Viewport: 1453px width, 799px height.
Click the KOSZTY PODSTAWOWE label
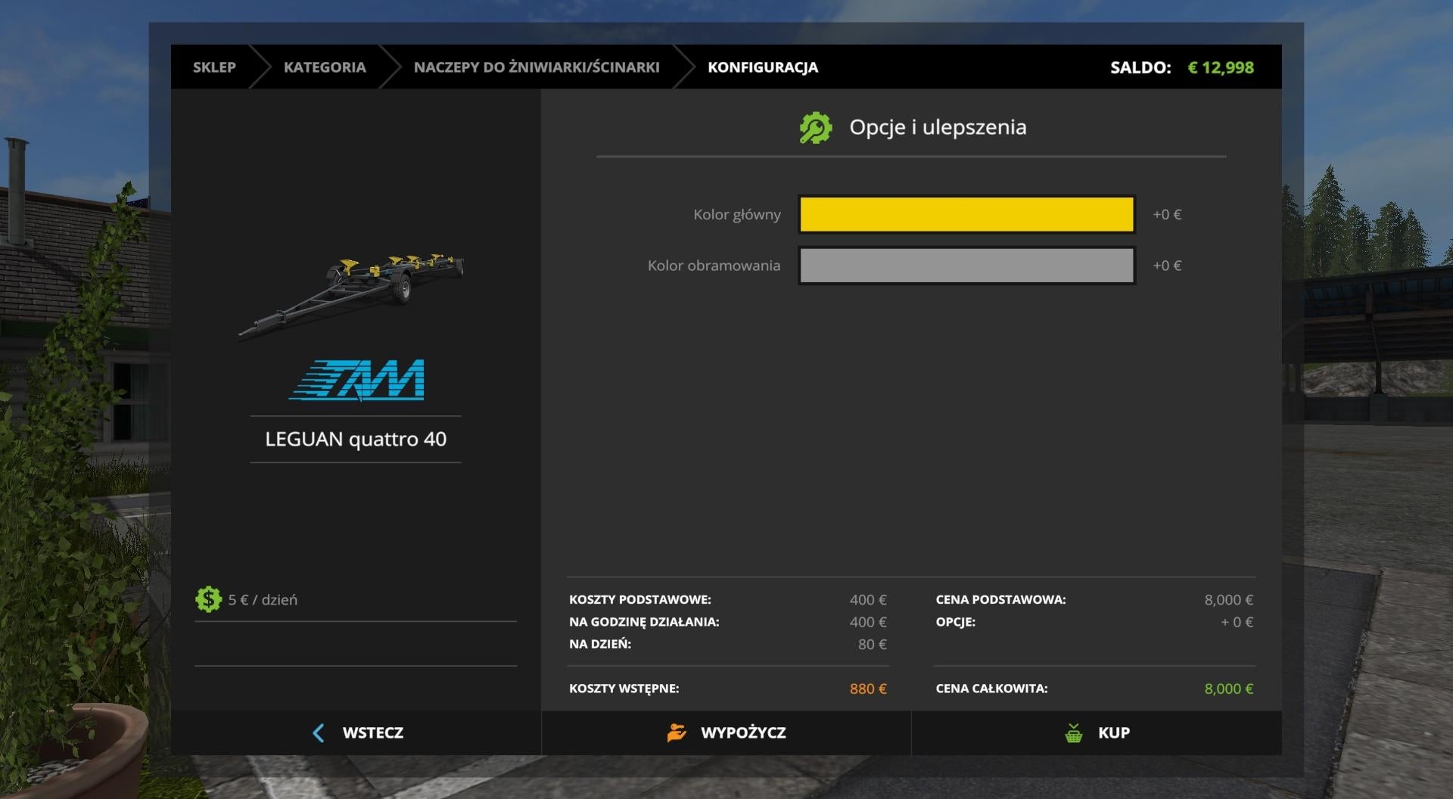click(640, 599)
